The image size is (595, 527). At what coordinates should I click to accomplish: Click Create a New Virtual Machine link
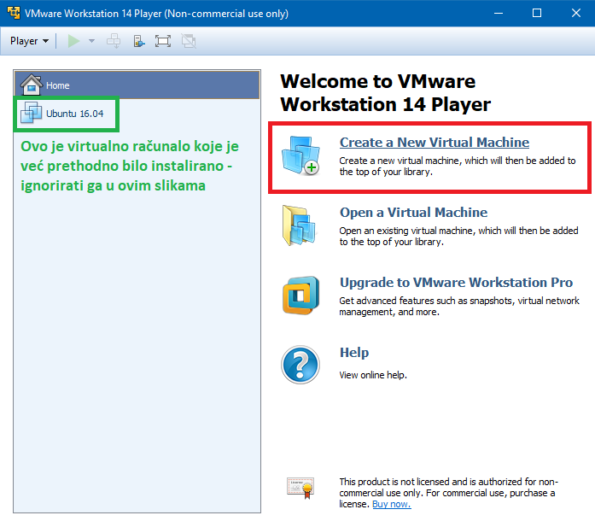click(x=435, y=143)
